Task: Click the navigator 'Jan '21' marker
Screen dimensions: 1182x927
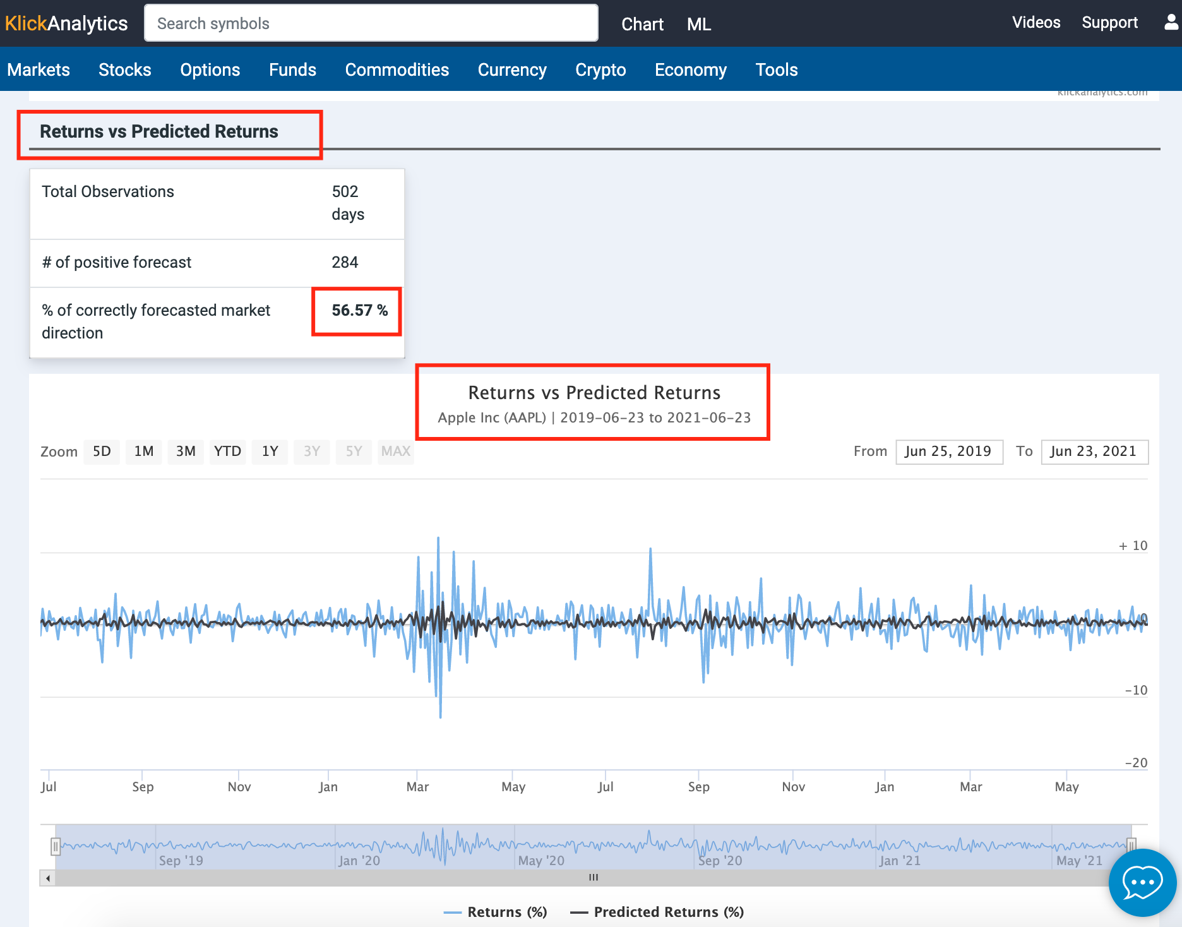Action: pos(900,861)
